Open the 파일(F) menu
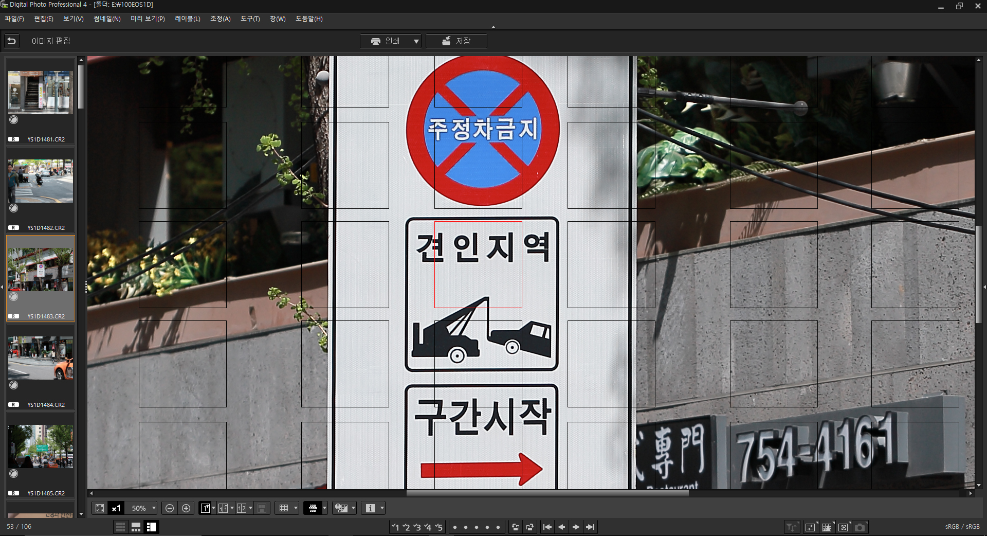This screenshot has width=987, height=536. pos(14,19)
